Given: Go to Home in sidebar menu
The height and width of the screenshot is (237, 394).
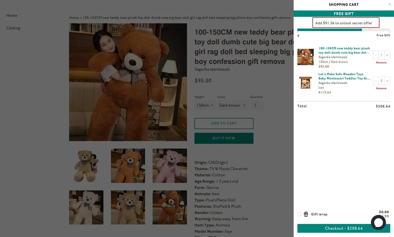Looking at the screenshot, I should 12,16.
